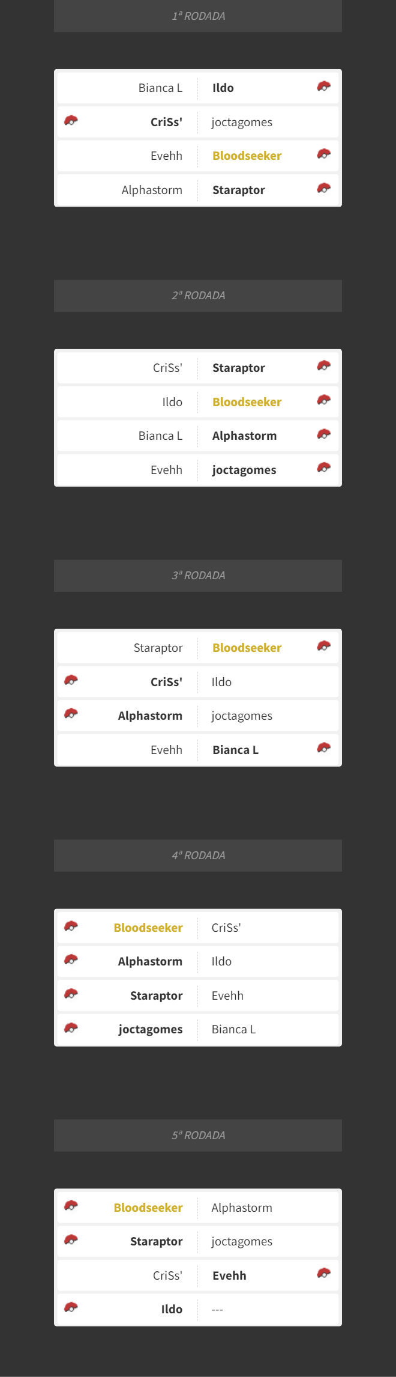Click Alphastorm's name in the 2ª rodada match

[x=244, y=436]
